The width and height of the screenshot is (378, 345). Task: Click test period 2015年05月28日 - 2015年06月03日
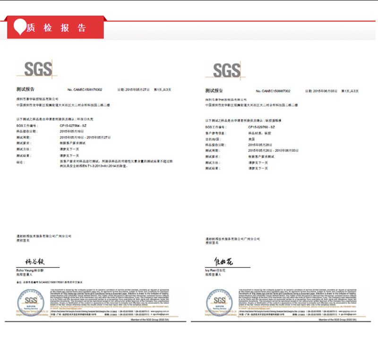pos(274,150)
